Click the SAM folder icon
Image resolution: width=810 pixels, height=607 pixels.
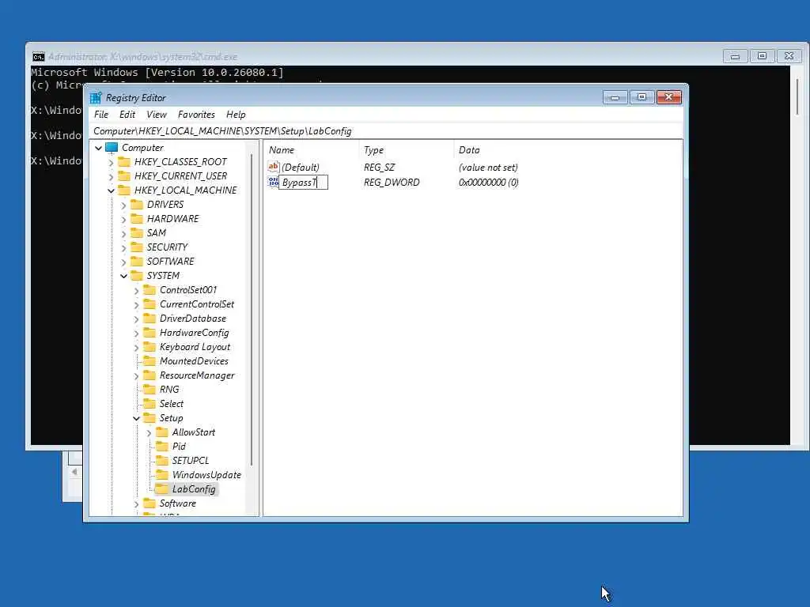click(137, 233)
